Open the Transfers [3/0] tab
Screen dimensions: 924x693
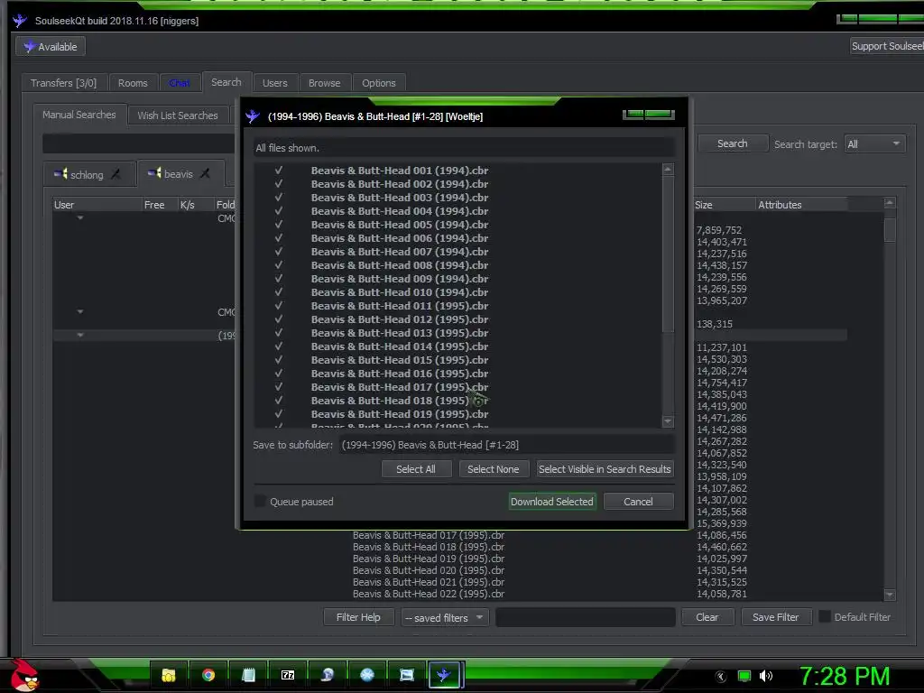click(x=64, y=83)
